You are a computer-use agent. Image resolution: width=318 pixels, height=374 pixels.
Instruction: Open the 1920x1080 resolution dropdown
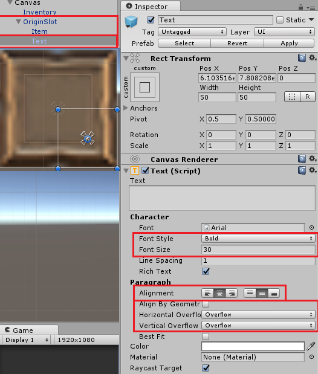pos(86,340)
